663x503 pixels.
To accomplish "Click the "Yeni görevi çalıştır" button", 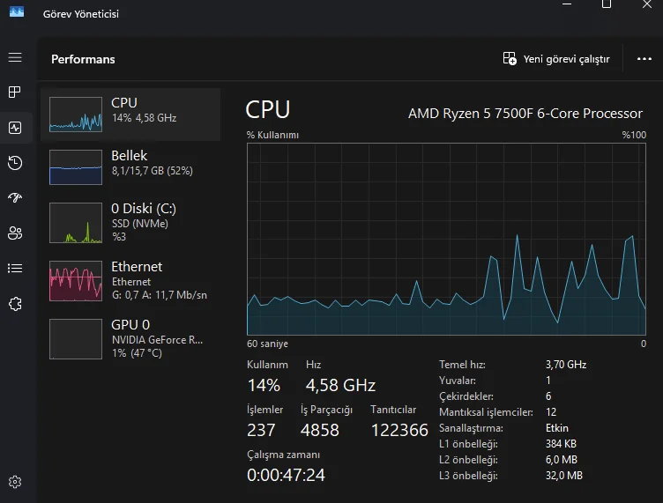I will [x=556, y=59].
